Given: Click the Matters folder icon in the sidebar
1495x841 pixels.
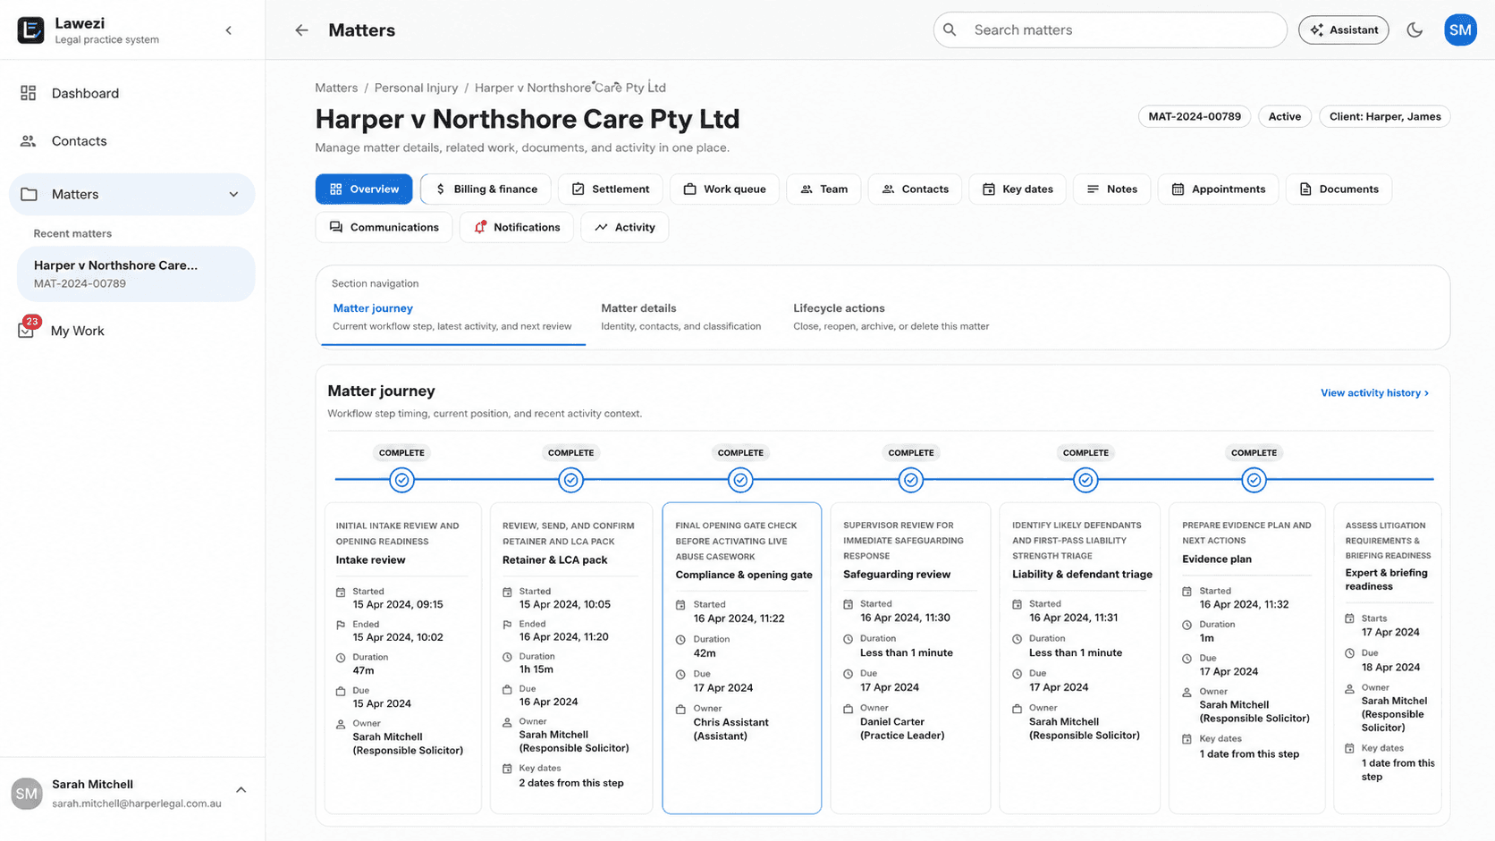Looking at the screenshot, I should click(29, 194).
